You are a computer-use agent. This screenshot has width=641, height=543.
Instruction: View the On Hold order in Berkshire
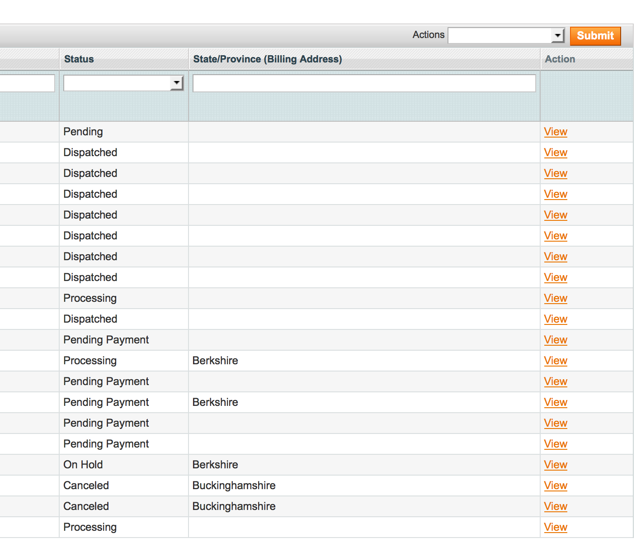pos(555,464)
